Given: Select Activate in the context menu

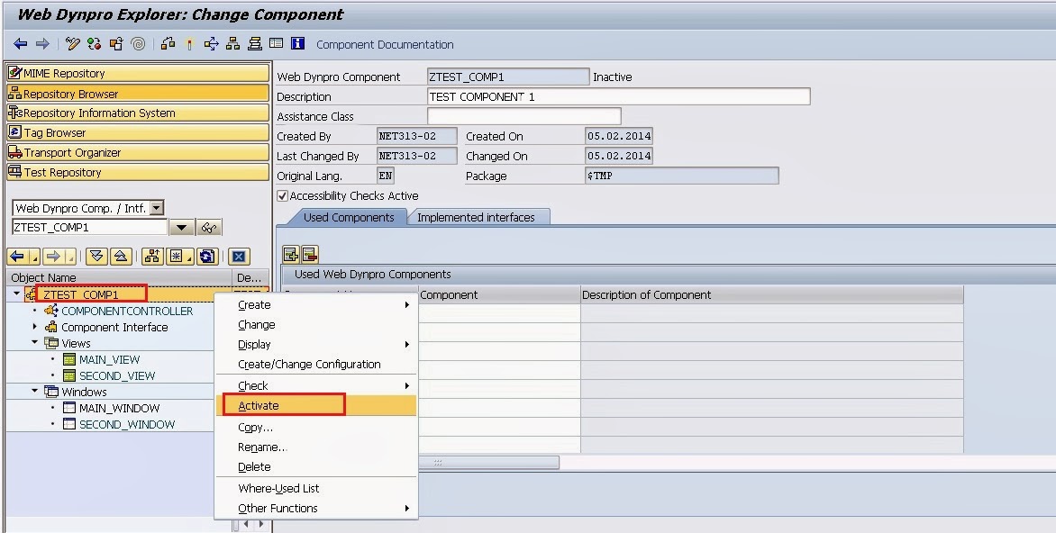Looking at the screenshot, I should click(x=259, y=406).
